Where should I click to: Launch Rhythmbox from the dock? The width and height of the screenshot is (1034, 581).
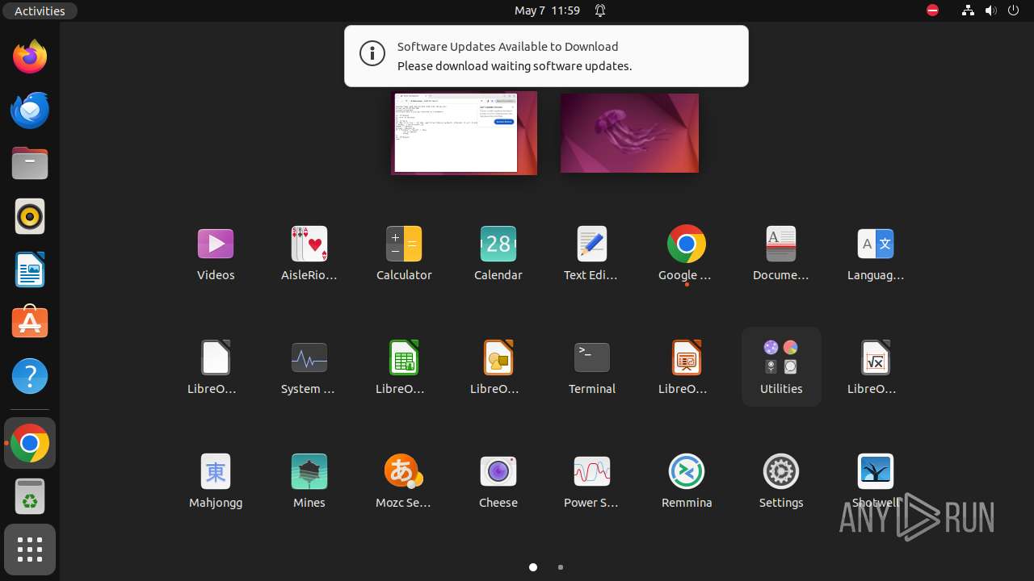(x=30, y=216)
